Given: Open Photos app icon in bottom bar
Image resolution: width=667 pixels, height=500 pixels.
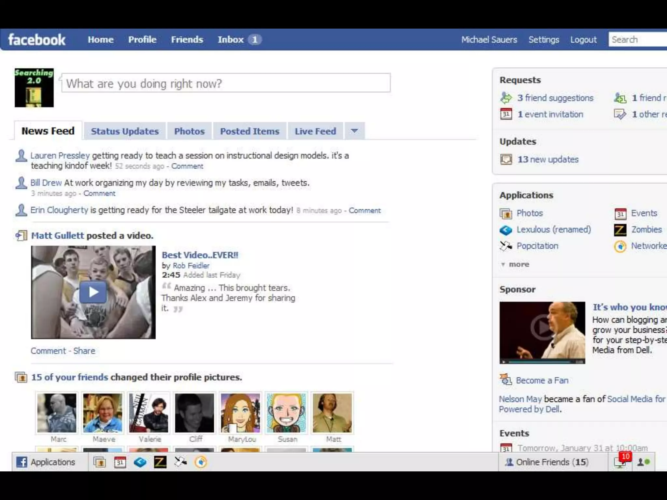Looking at the screenshot, I should (100, 462).
